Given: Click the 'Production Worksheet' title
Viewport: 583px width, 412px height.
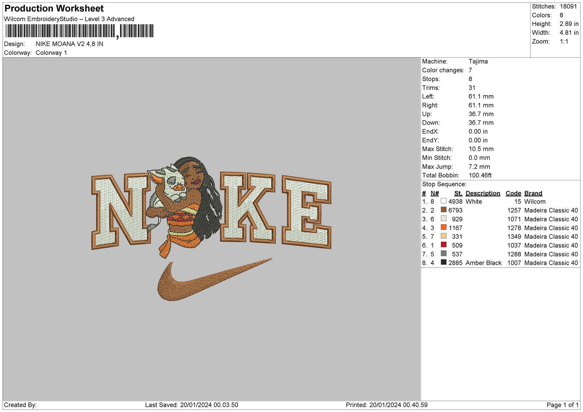Looking at the screenshot, I should click(x=54, y=8).
